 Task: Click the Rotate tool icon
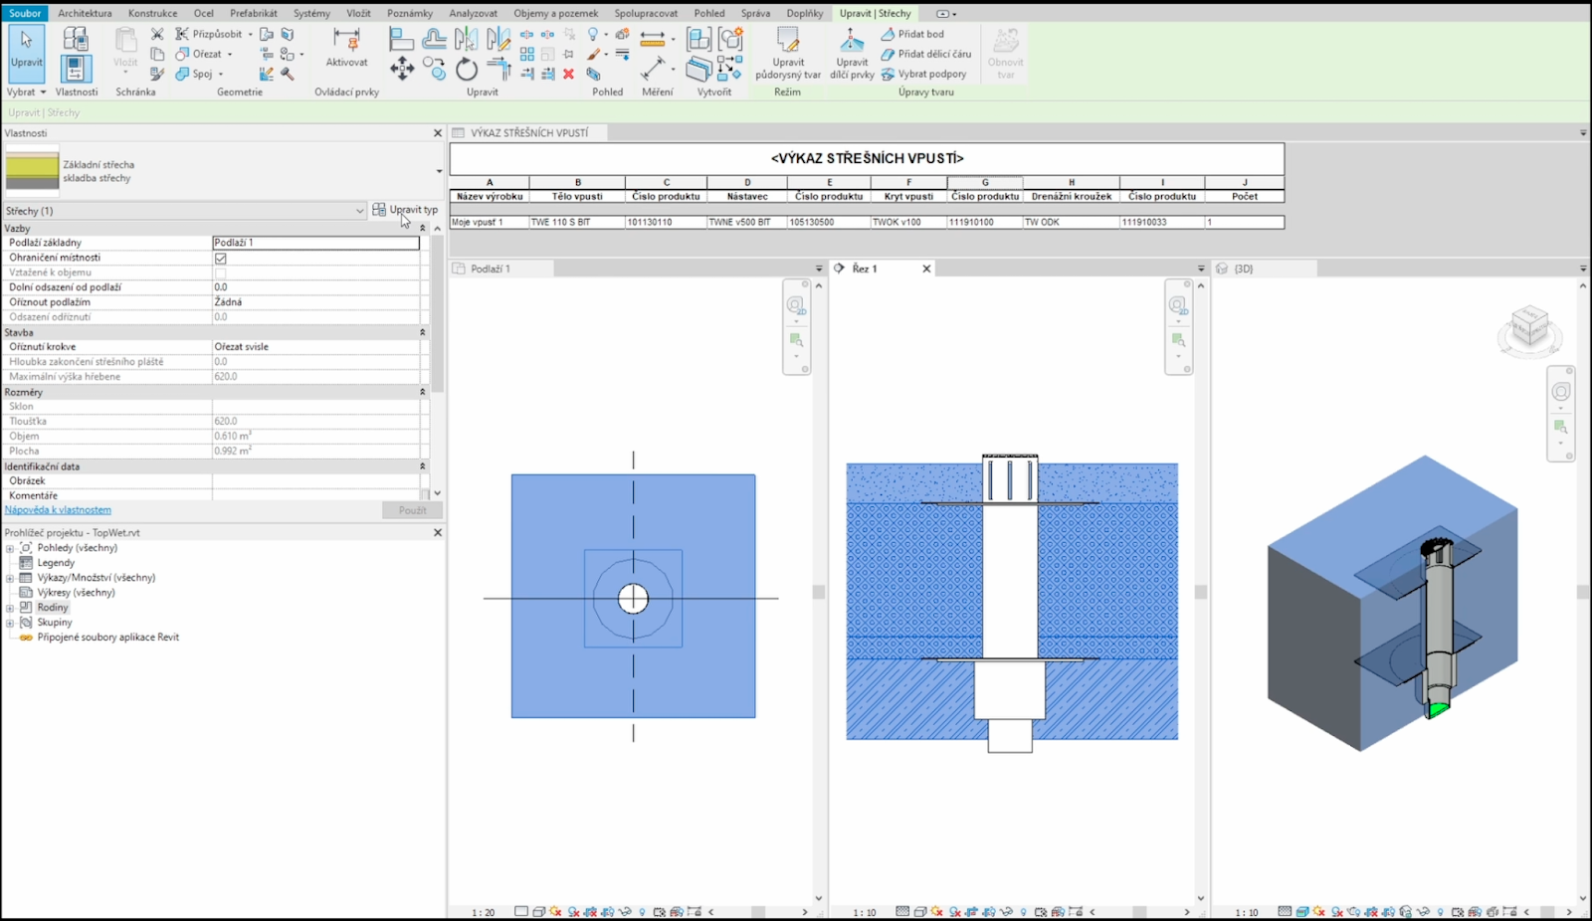[x=467, y=69]
